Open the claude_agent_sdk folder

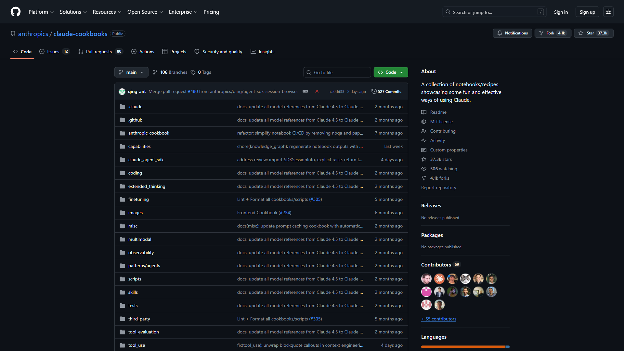point(146,160)
